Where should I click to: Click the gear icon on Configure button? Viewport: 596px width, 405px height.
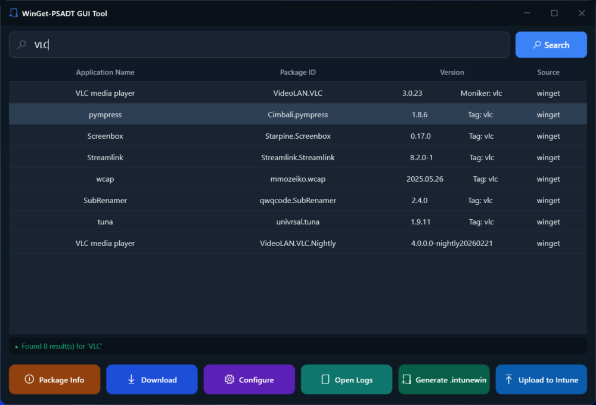tap(229, 379)
